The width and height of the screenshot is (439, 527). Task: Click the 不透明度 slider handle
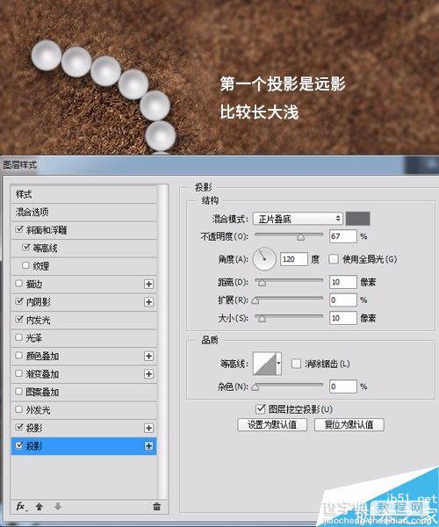[300, 237]
